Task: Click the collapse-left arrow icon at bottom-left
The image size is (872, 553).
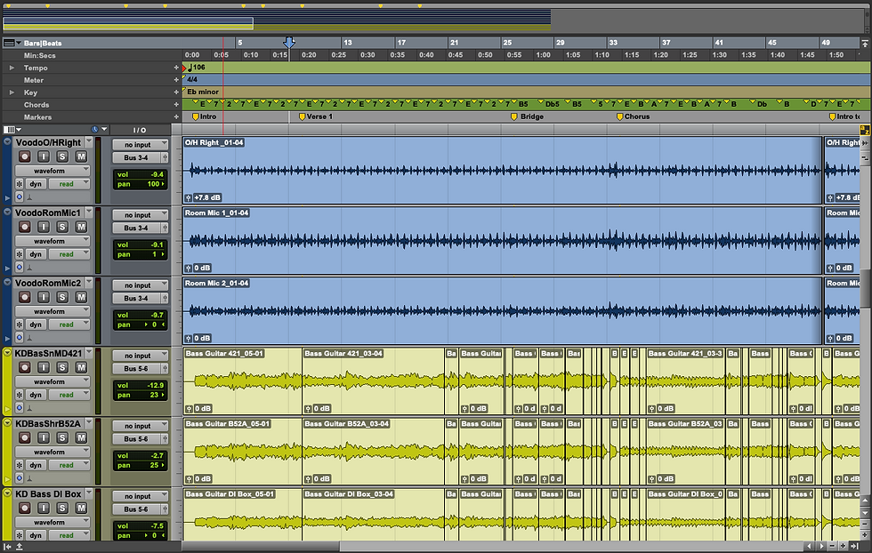Action: pos(7,547)
